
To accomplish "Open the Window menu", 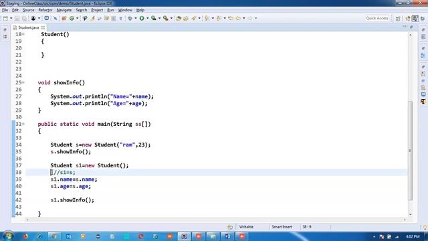I will pos(125,10).
